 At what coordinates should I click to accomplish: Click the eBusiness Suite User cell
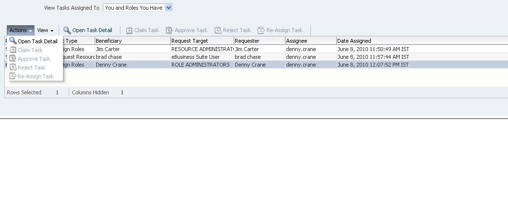point(202,57)
